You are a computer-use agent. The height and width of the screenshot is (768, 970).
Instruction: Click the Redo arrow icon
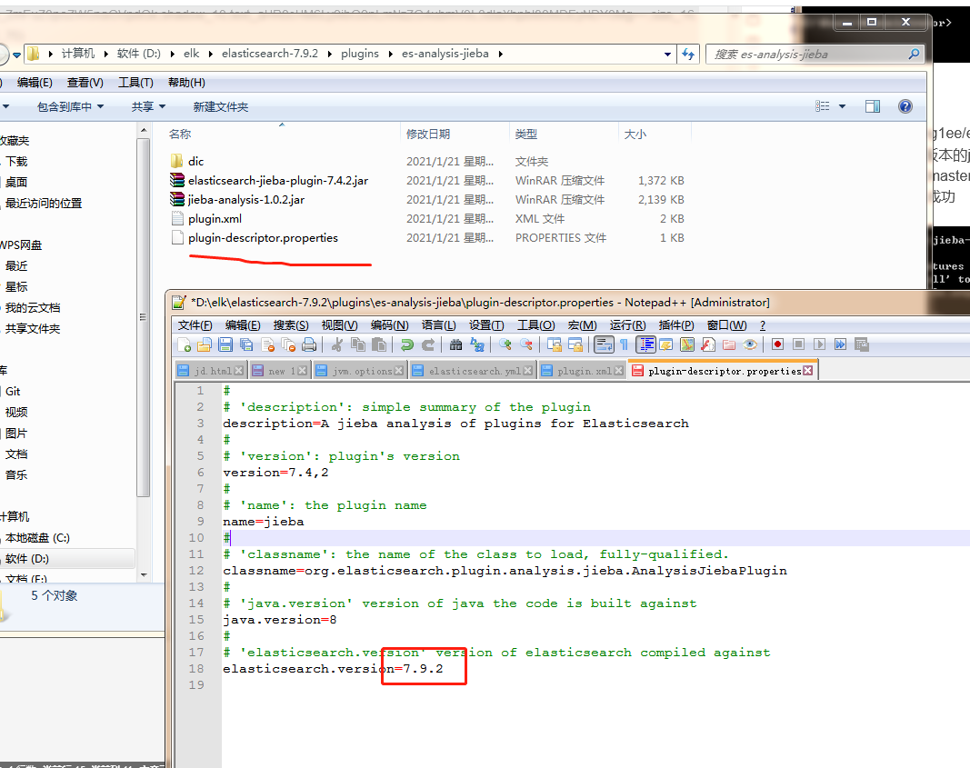[428, 345]
